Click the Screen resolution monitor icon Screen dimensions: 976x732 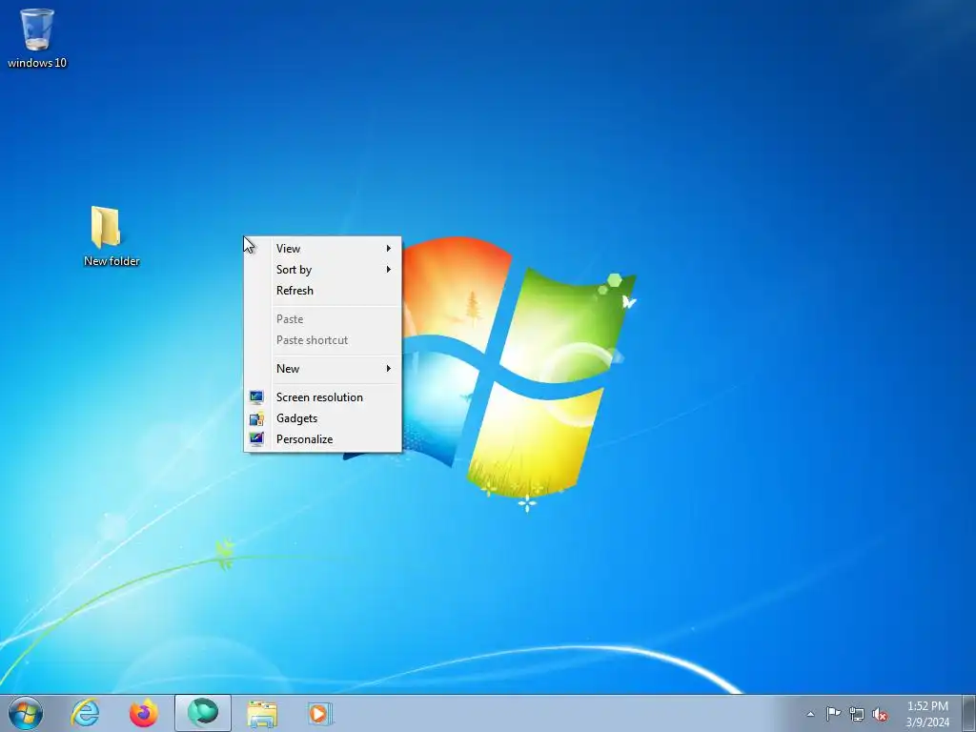tap(256, 397)
